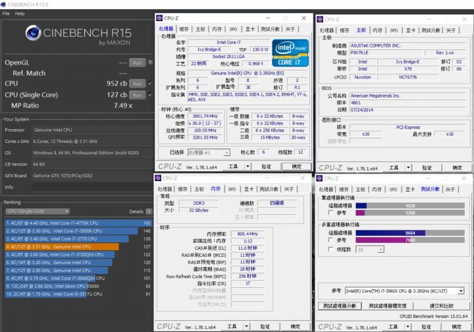Open tools dropdown arrow in CPU-Z mainboard window
This screenshot has width=474, height=332.
pyautogui.click(x=408, y=167)
